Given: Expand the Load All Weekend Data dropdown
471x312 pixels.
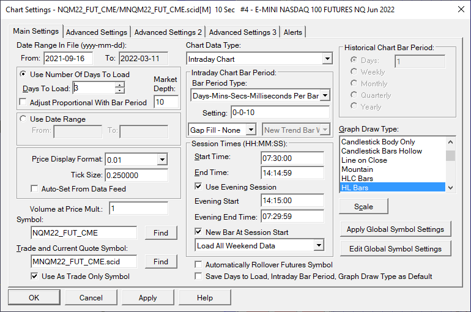Looking at the screenshot, I should [x=319, y=245].
